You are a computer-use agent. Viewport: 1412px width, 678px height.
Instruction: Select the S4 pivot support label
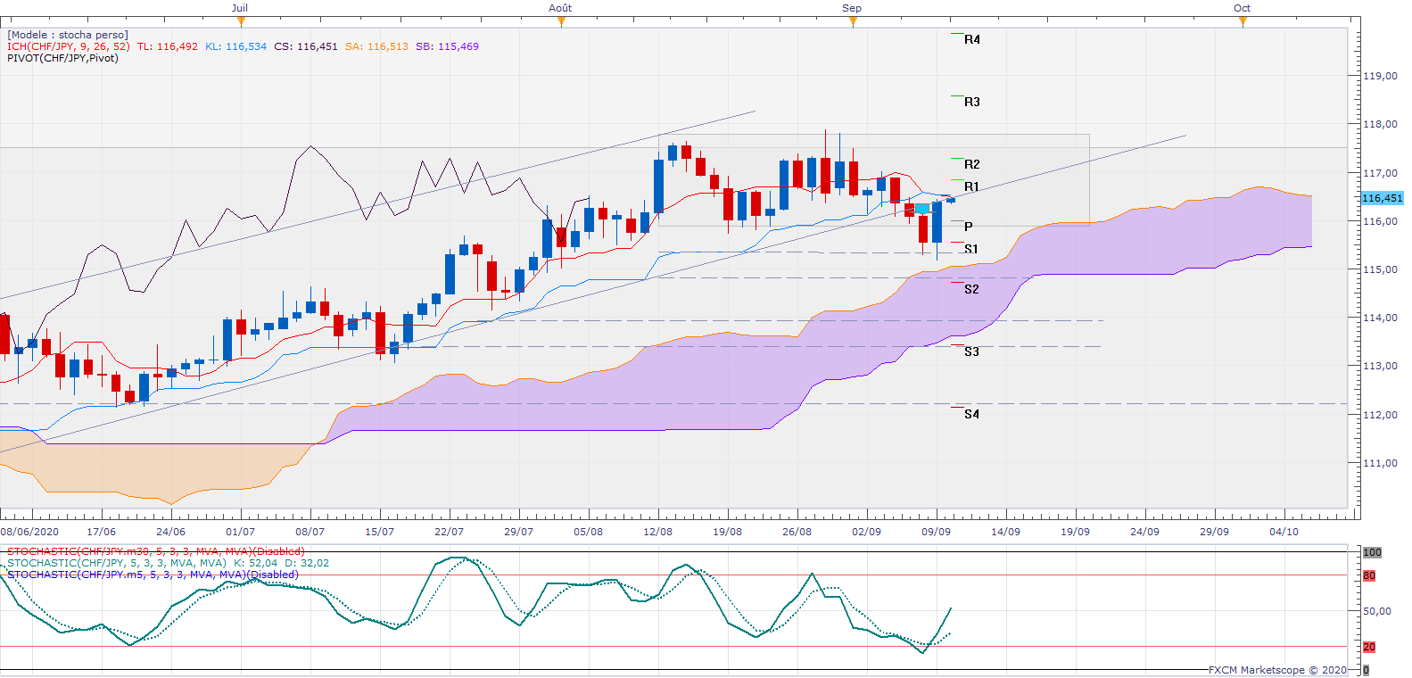[971, 414]
